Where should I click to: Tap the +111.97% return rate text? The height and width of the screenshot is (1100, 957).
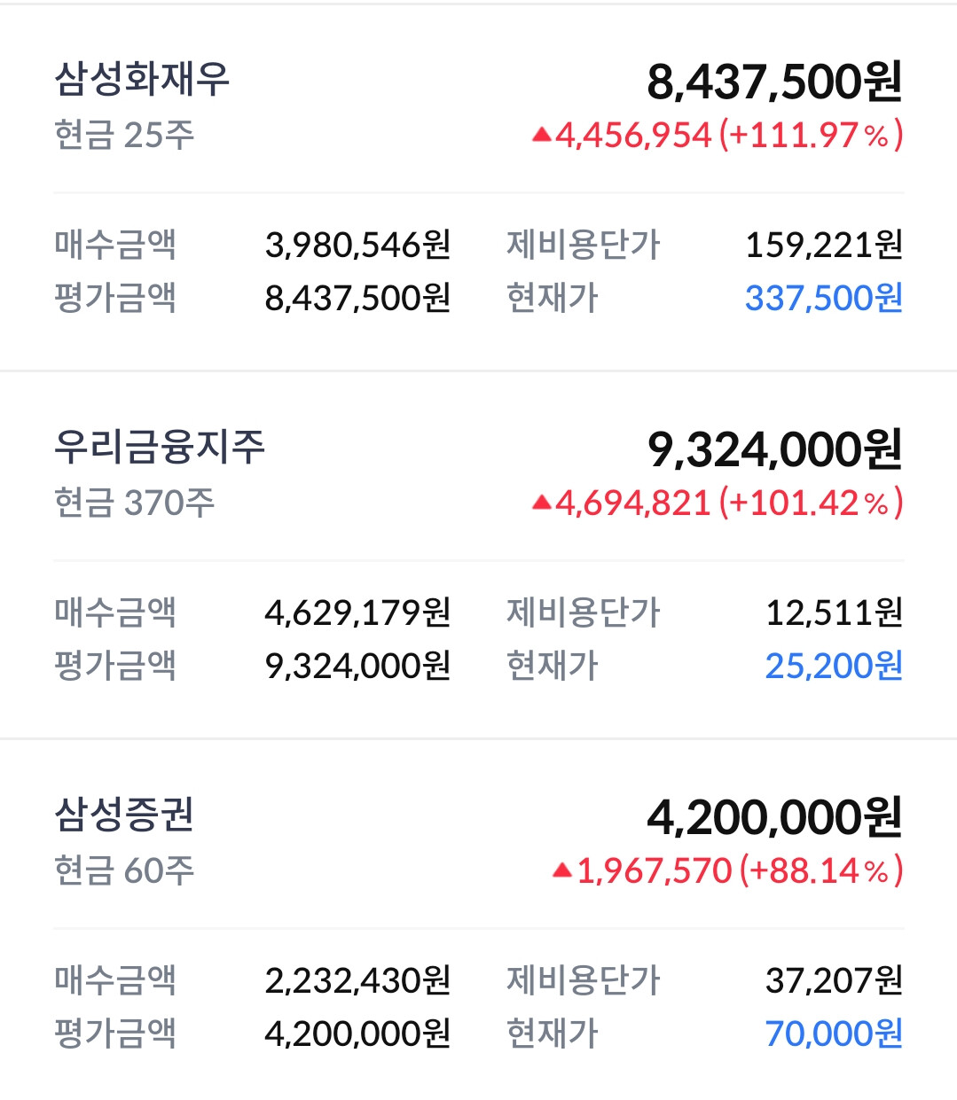[x=812, y=135]
